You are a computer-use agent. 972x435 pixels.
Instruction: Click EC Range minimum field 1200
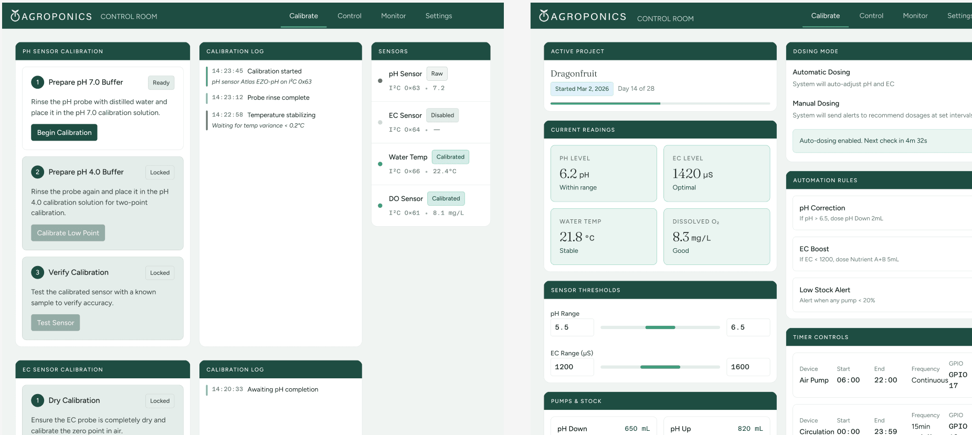coord(572,367)
